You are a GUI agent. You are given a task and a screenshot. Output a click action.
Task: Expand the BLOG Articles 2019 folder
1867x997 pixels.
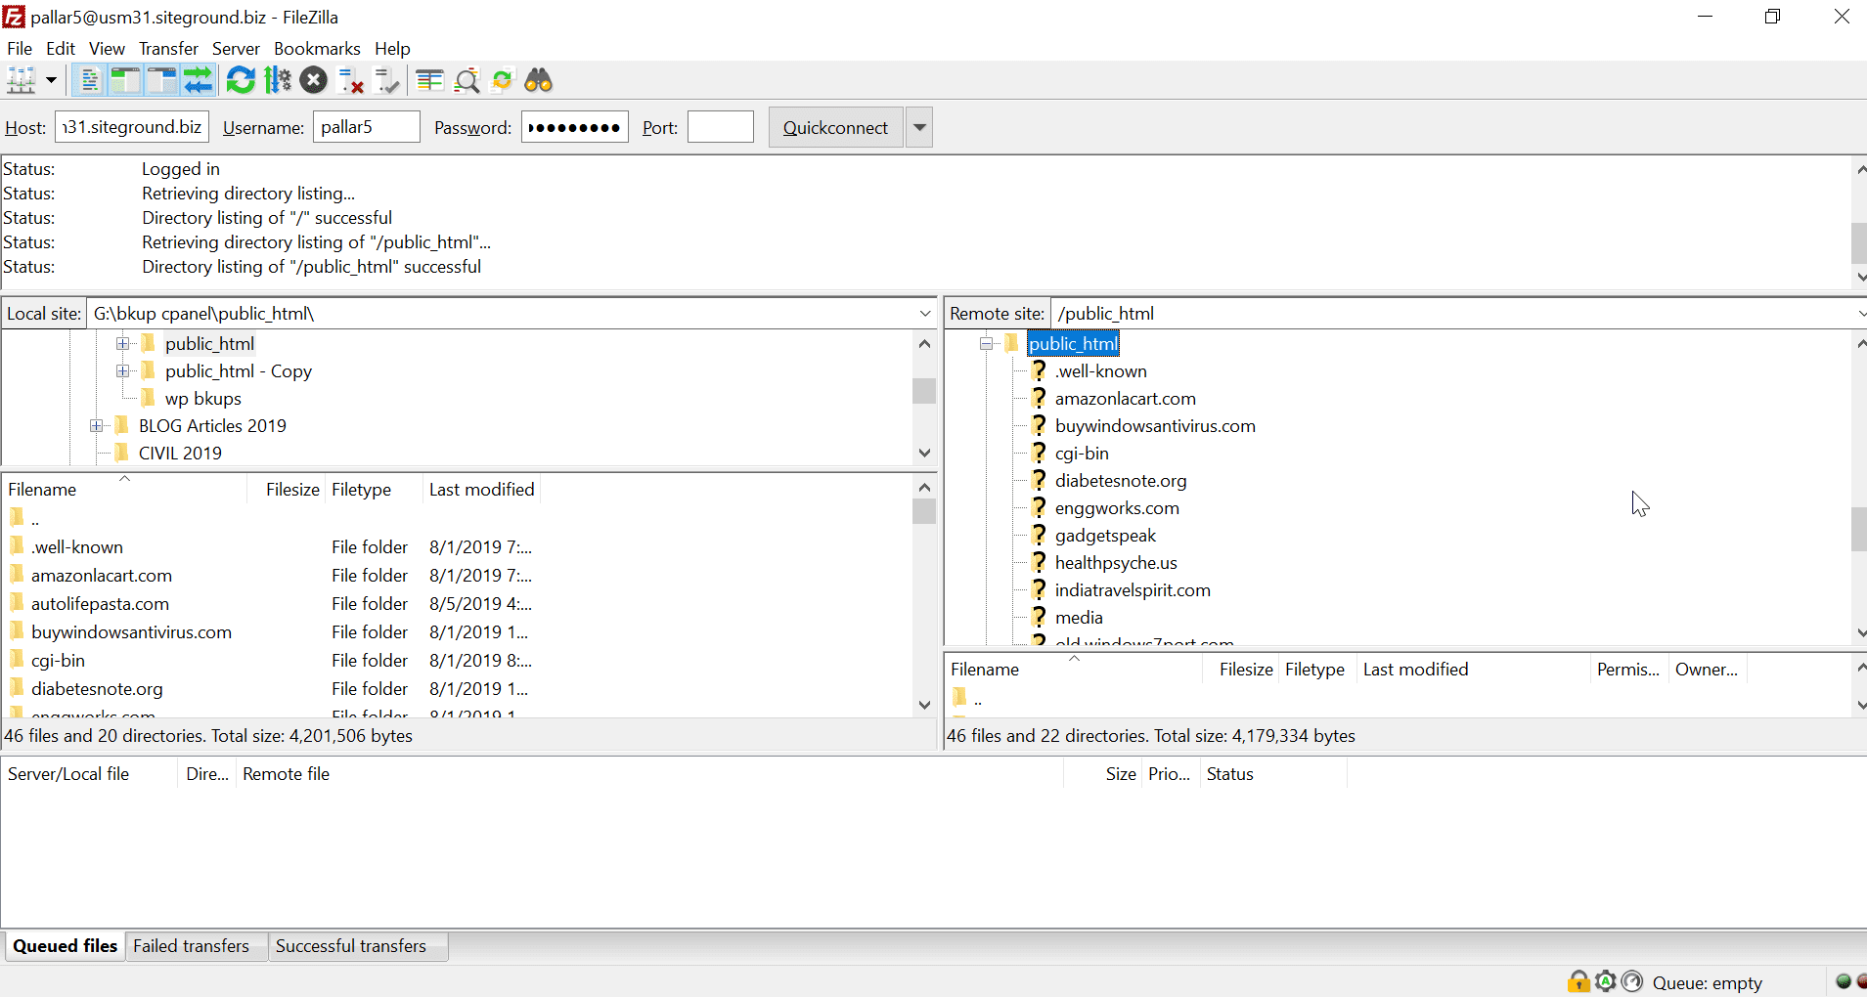coord(96,426)
